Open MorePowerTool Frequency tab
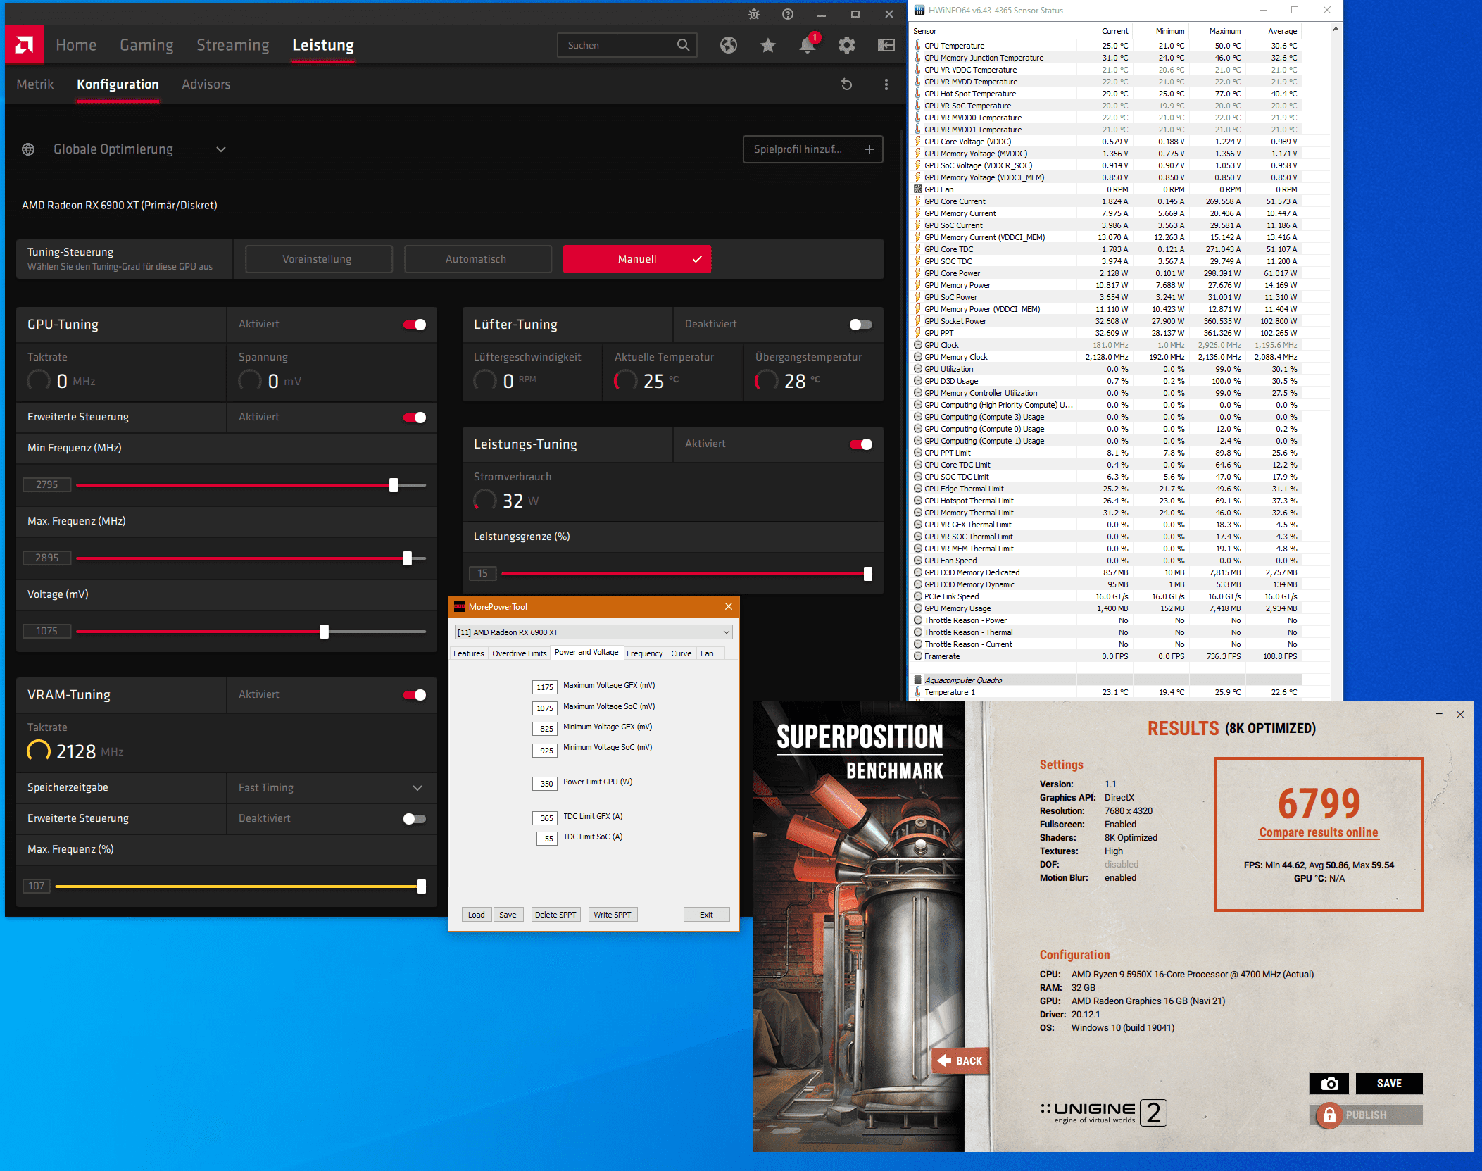Viewport: 1482px width, 1171px height. 644,653
